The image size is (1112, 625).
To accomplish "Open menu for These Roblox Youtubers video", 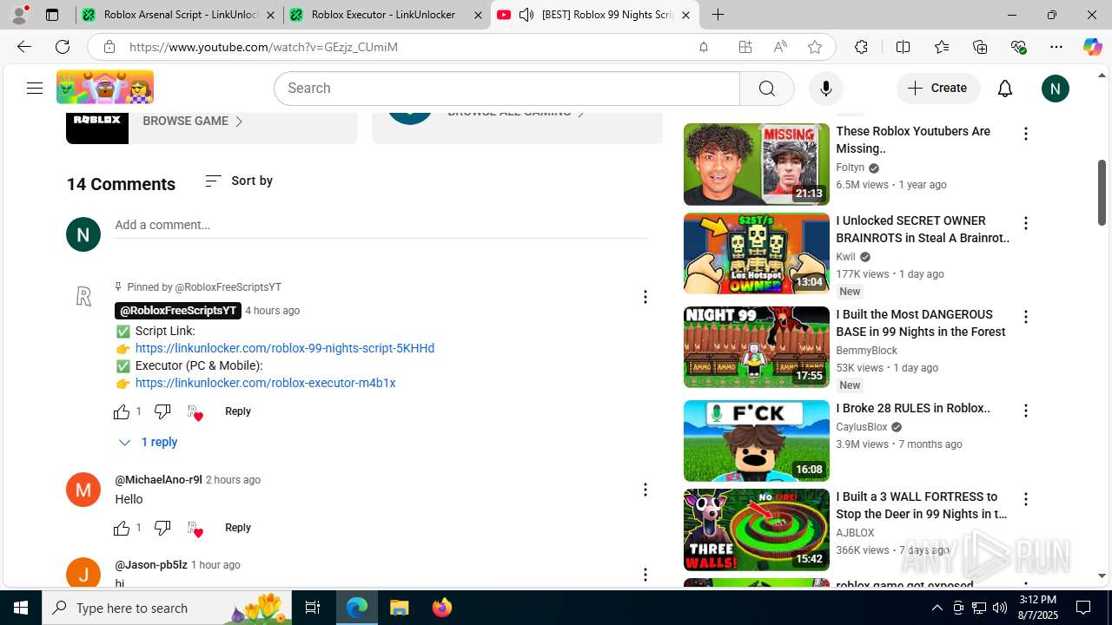I will 1025,134.
